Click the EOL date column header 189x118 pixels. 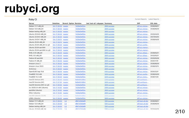point(154,23)
